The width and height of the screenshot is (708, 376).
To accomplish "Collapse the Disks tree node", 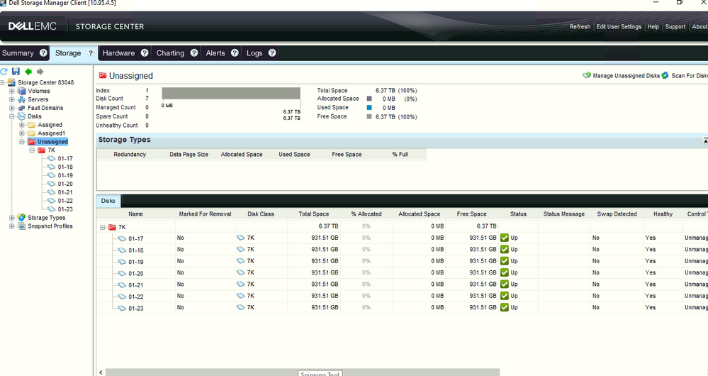I will click(x=12, y=116).
